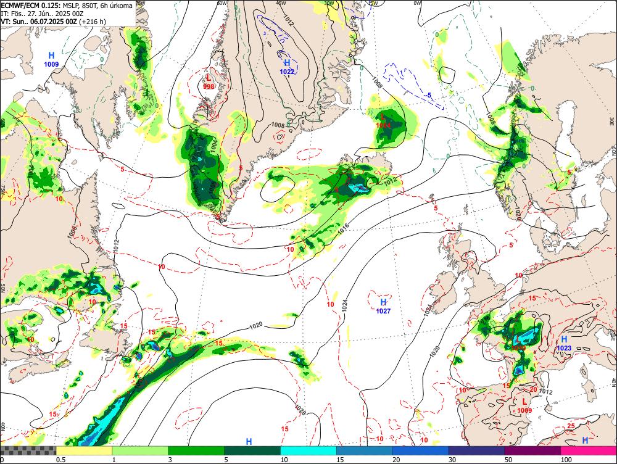This screenshot has height=464, width=617.
Task: Click the legend scale value 50
Action: coord(508,460)
